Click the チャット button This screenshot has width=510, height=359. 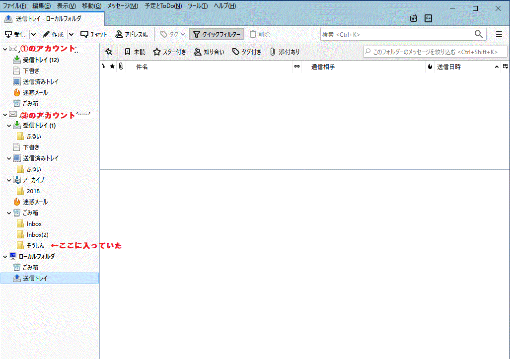[94, 34]
